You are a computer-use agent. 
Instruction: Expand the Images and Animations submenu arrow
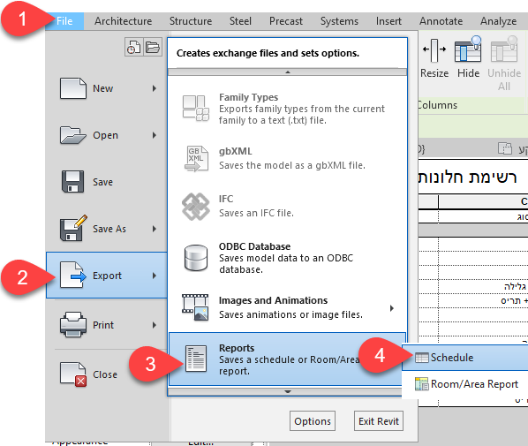pyautogui.click(x=392, y=308)
